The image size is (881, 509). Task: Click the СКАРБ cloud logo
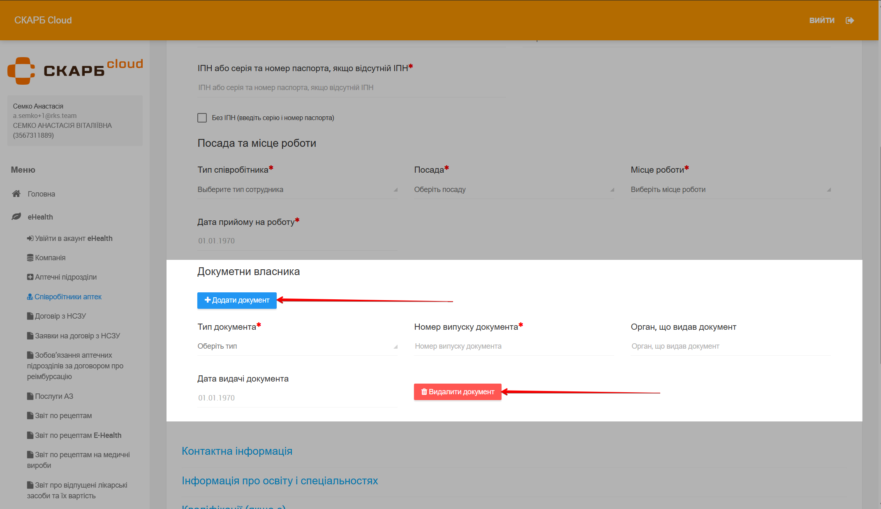tap(75, 70)
